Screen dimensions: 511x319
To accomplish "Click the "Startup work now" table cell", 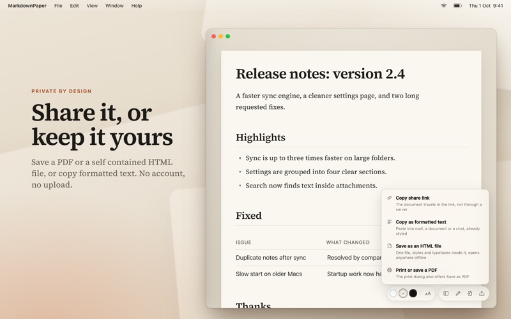I will (355, 274).
